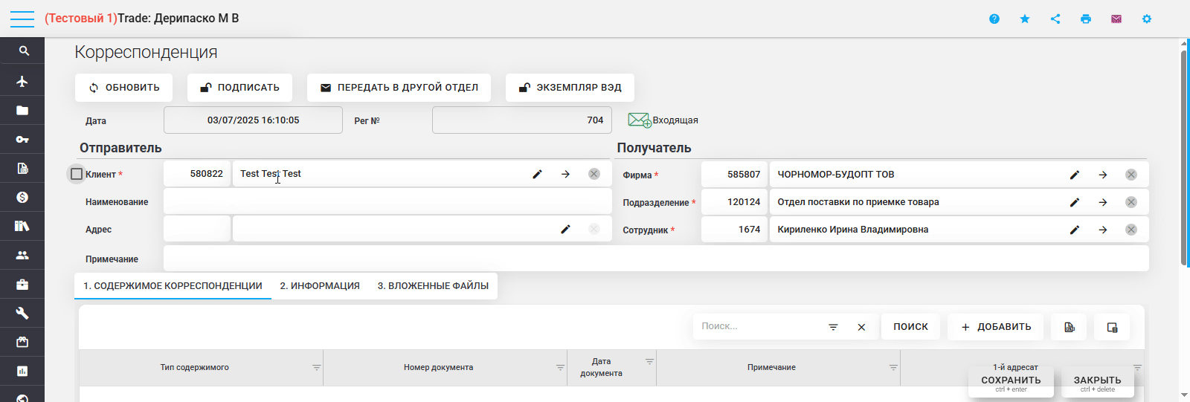Click the Дата field 03/07/2025
This screenshot has height=402, width=1190.
(253, 120)
